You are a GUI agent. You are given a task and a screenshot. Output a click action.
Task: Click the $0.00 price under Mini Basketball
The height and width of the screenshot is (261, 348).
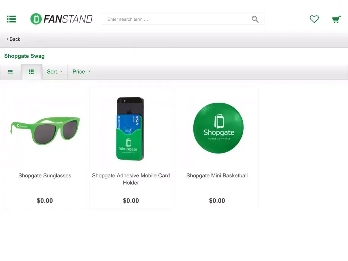coord(217,201)
